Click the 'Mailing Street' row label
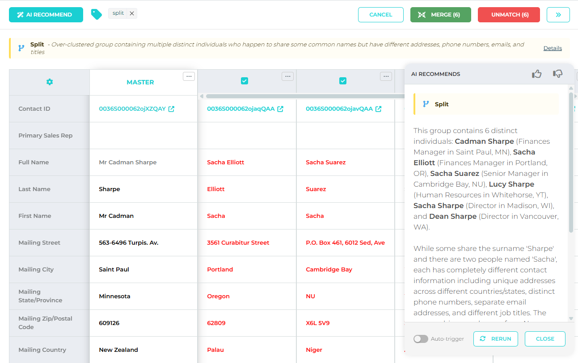Screen dimensions: 578x363 (x=39, y=243)
